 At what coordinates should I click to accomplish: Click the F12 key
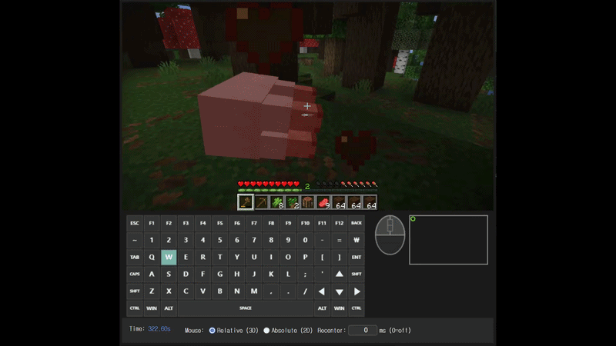[340, 223]
